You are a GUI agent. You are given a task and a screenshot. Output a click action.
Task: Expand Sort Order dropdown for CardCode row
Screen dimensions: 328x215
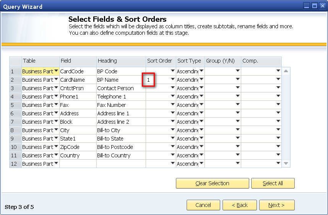(172, 71)
